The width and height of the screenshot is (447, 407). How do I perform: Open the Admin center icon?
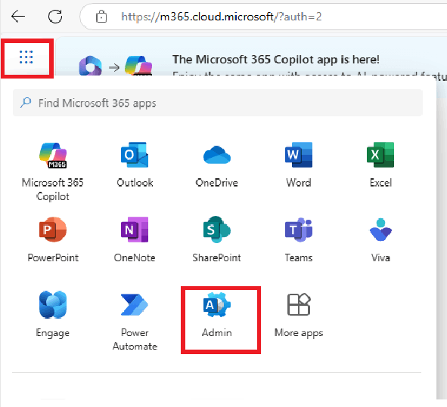click(x=216, y=304)
